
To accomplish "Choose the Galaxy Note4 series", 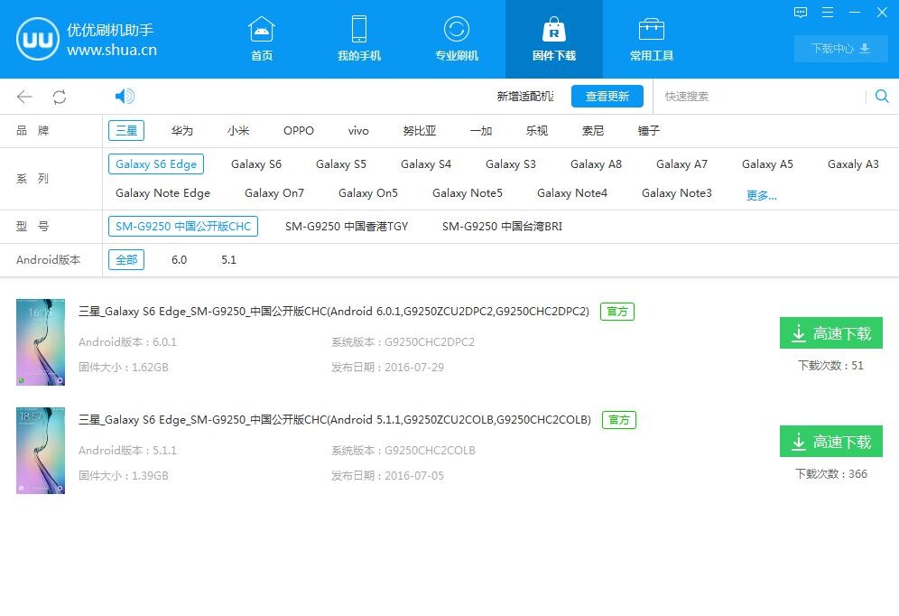I will [x=572, y=193].
